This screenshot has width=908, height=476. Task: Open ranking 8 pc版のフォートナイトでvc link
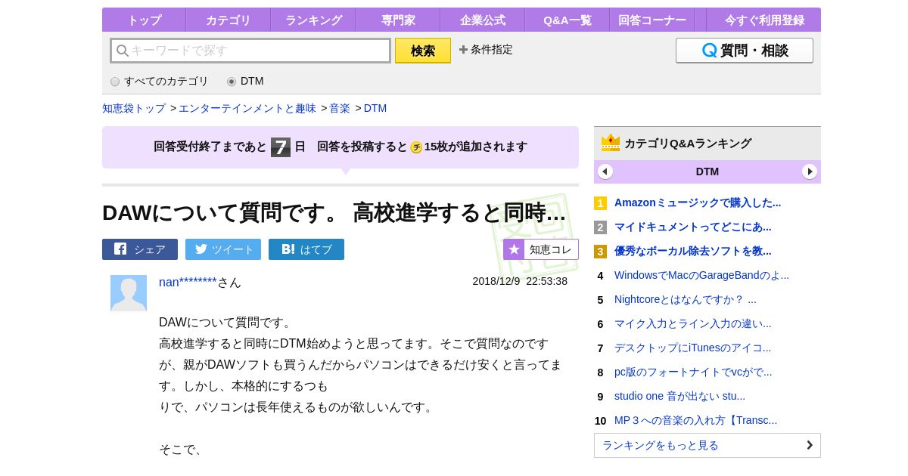(693, 372)
